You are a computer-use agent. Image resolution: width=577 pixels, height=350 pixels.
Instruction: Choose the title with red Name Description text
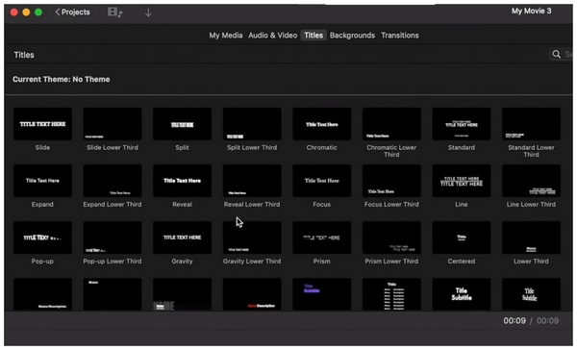tap(252, 294)
